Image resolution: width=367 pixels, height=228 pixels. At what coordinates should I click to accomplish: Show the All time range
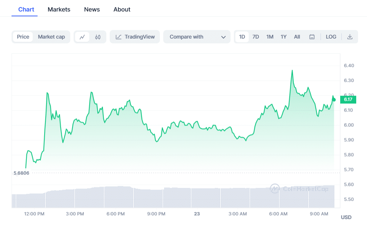click(297, 37)
